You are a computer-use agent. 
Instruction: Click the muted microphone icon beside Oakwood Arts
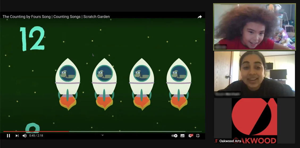pos(216,141)
